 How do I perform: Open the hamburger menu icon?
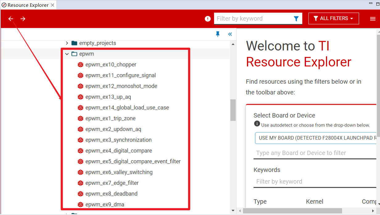coord(373,19)
